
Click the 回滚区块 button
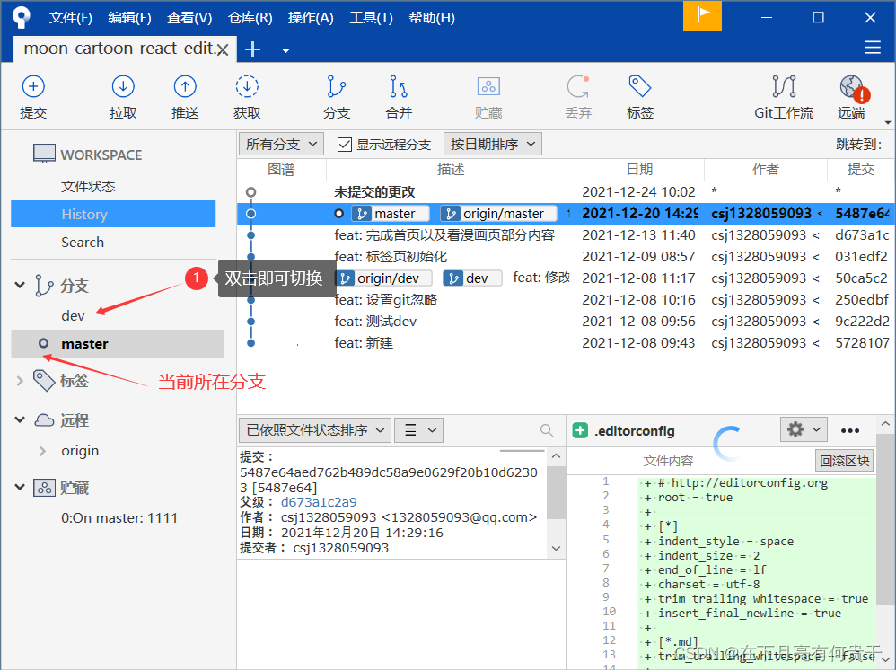844,460
